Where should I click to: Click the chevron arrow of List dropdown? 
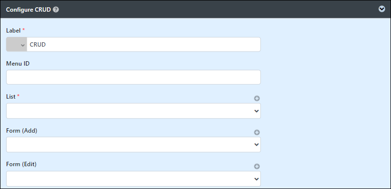pos(256,111)
